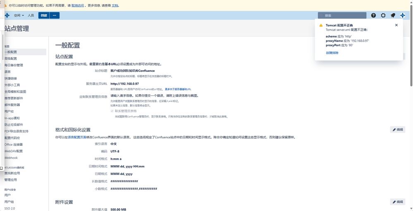Open the 语言配置页面 link

[x=77, y=138]
